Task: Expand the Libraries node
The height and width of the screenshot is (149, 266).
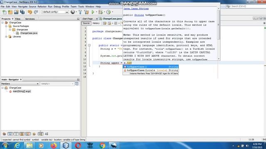Action: point(6,37)
